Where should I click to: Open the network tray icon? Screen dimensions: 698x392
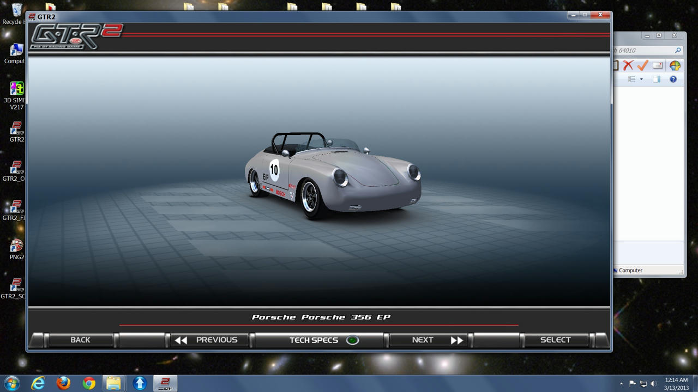pyautogui.click(x=643, y=384)
